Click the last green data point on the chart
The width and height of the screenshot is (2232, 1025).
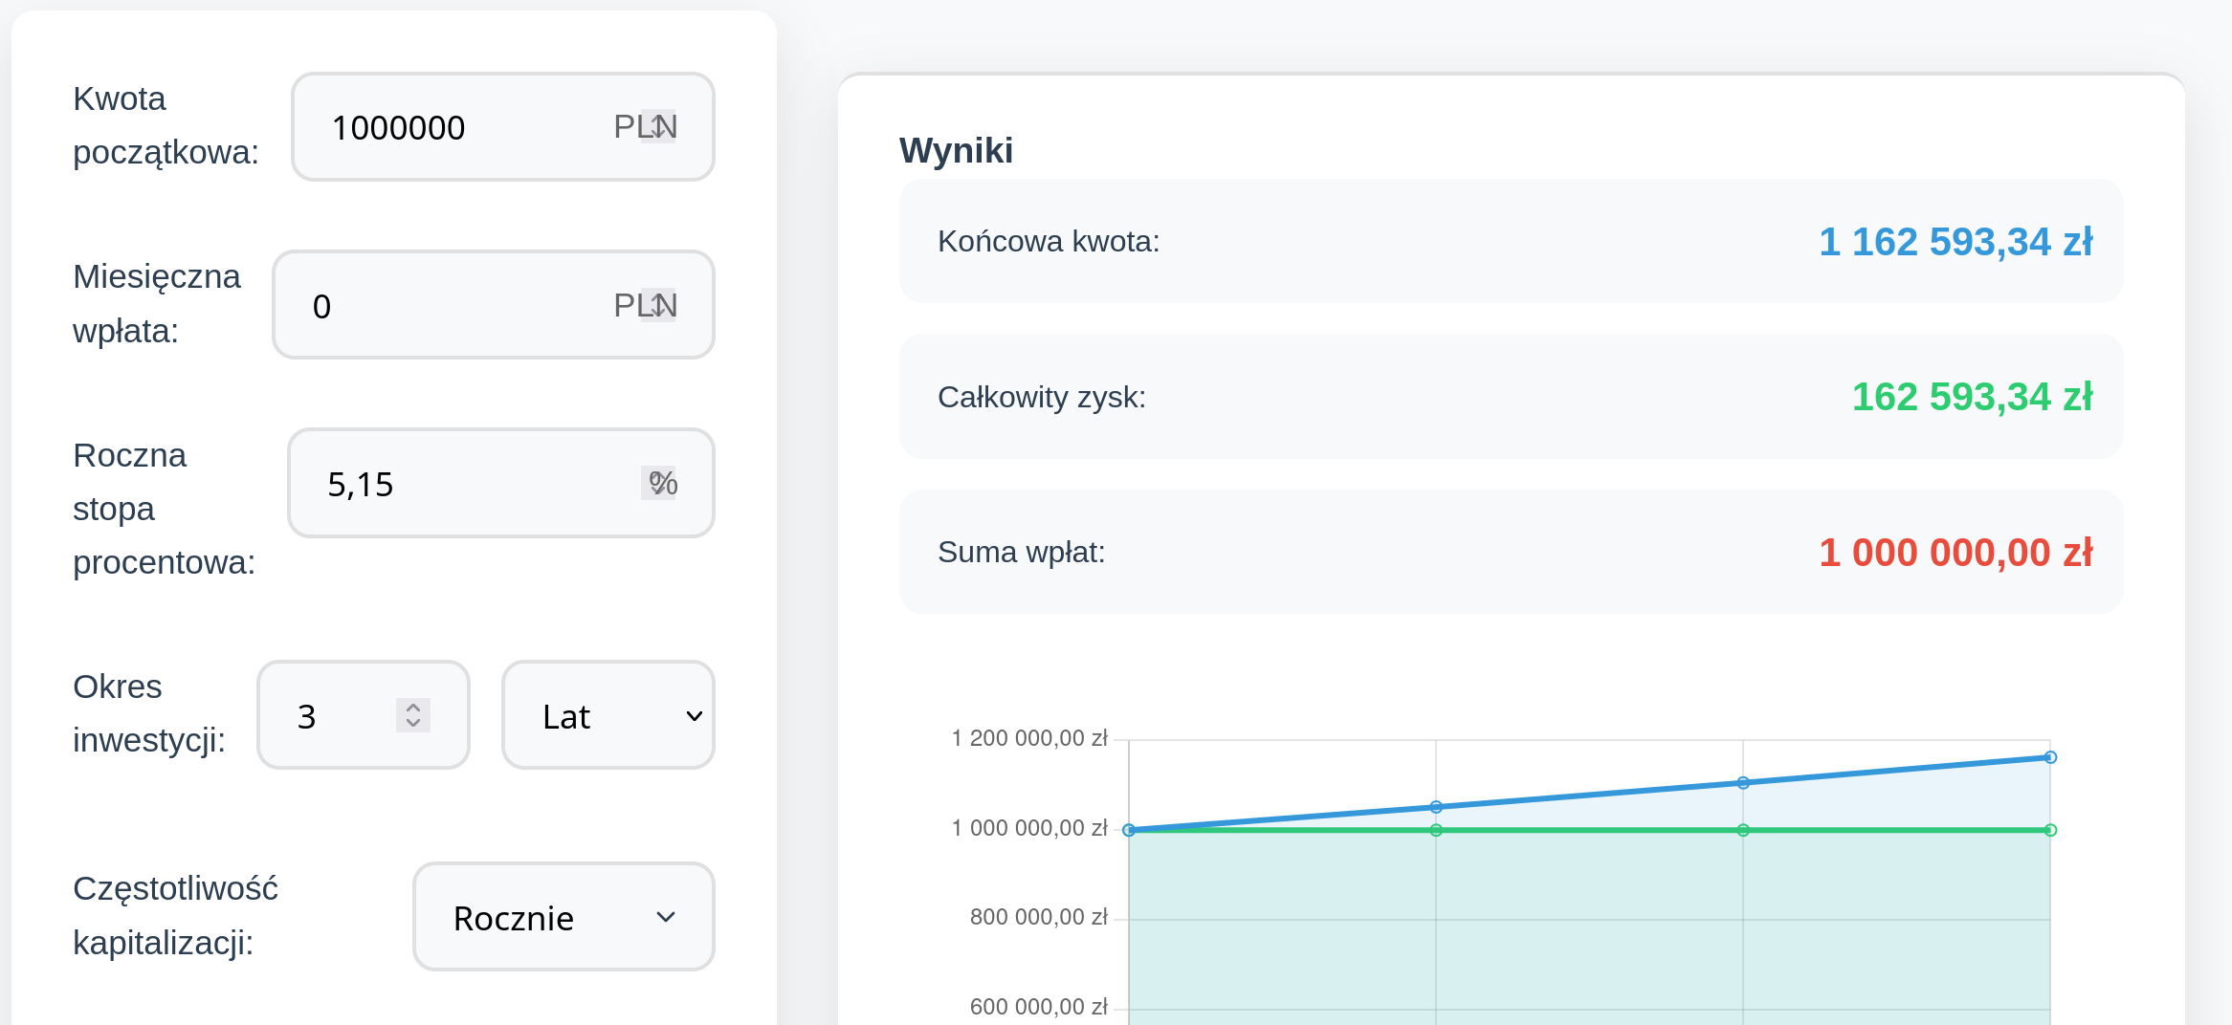pos(2050,830)
